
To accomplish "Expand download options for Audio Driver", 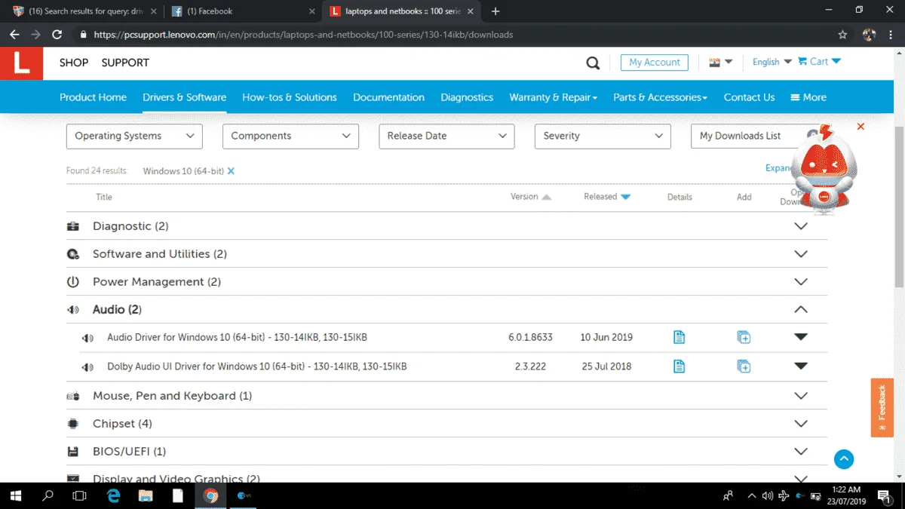I will 801,337.
